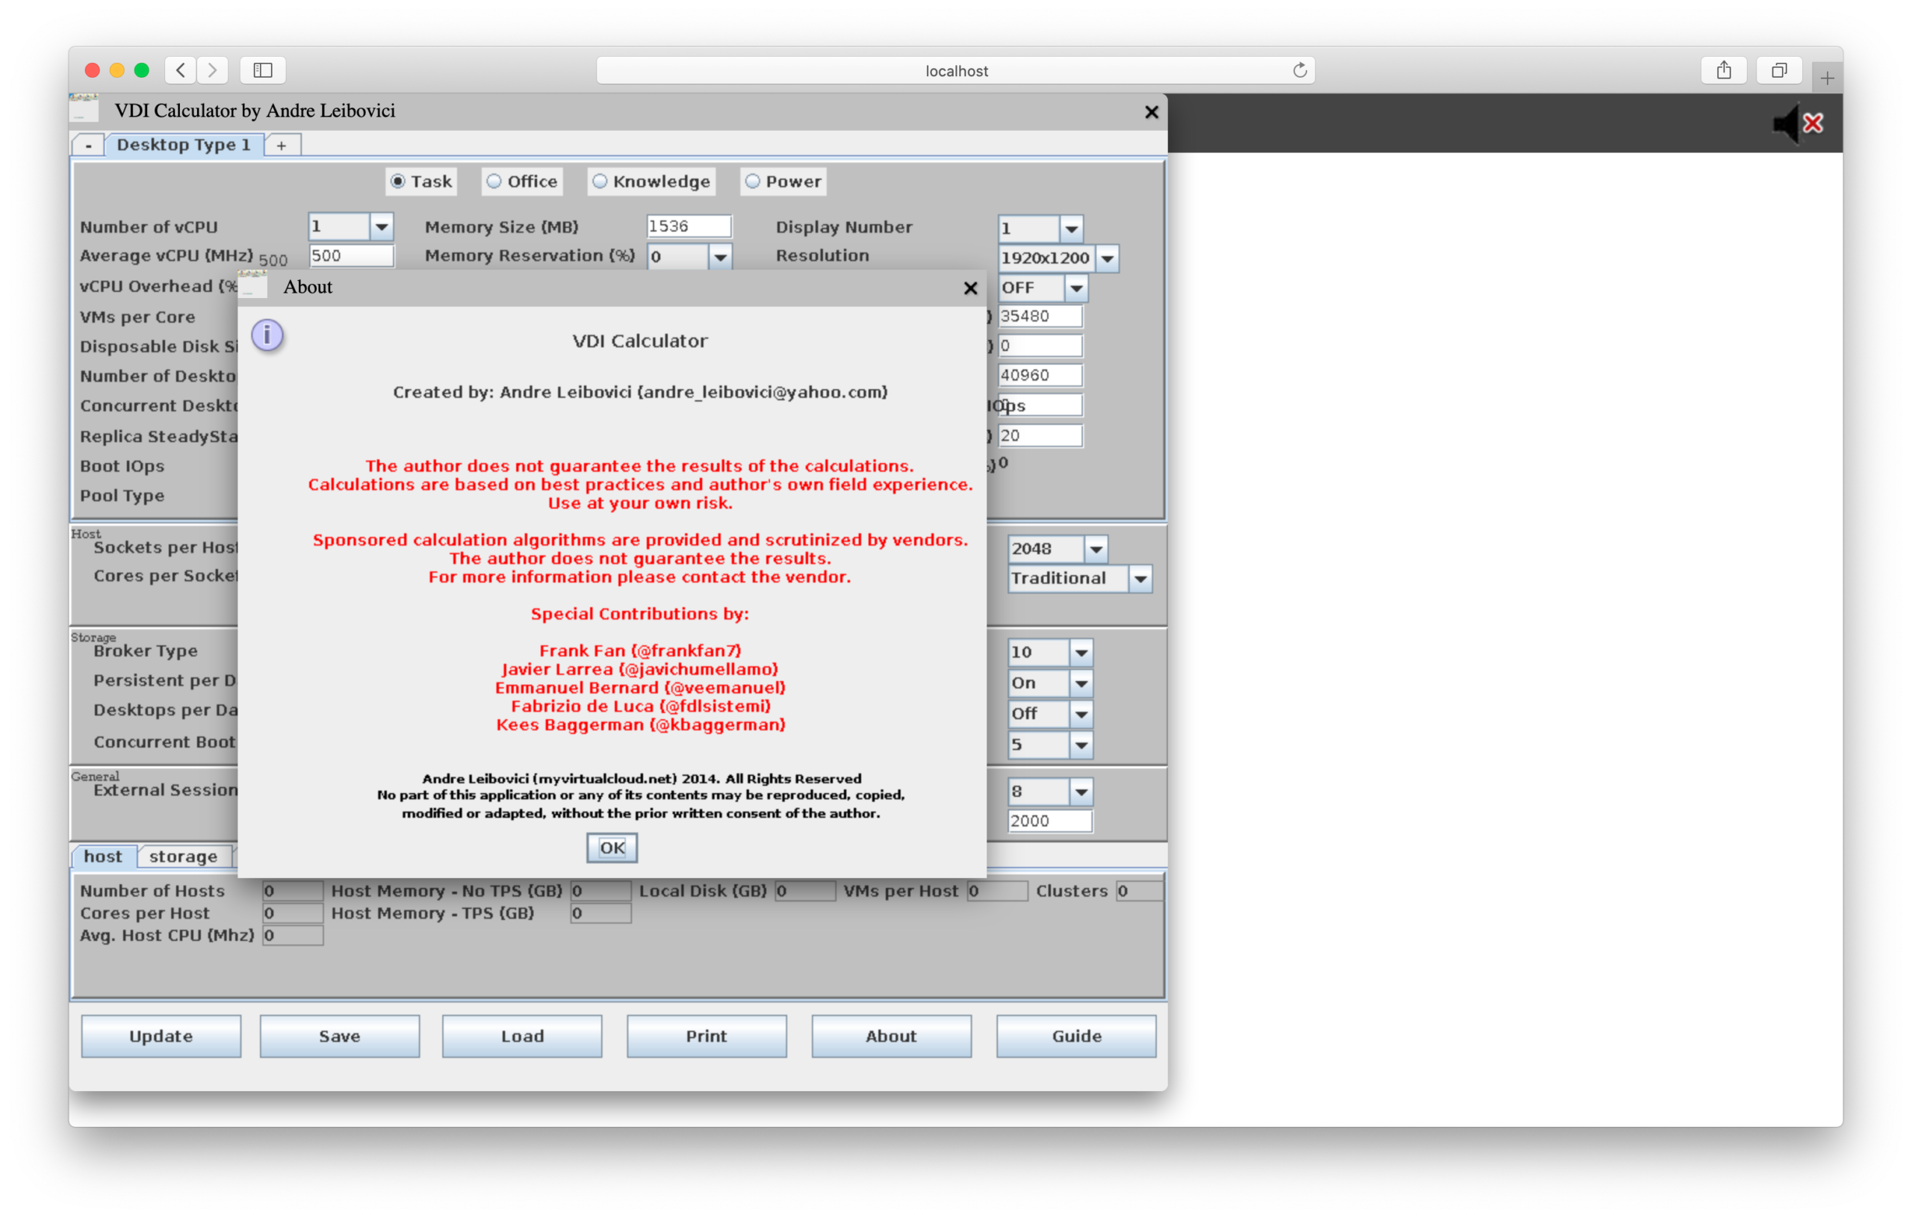Screen dimensions: 1912x1218
Task: Select the Office desktop profile
Action: [x=523, y=181]
